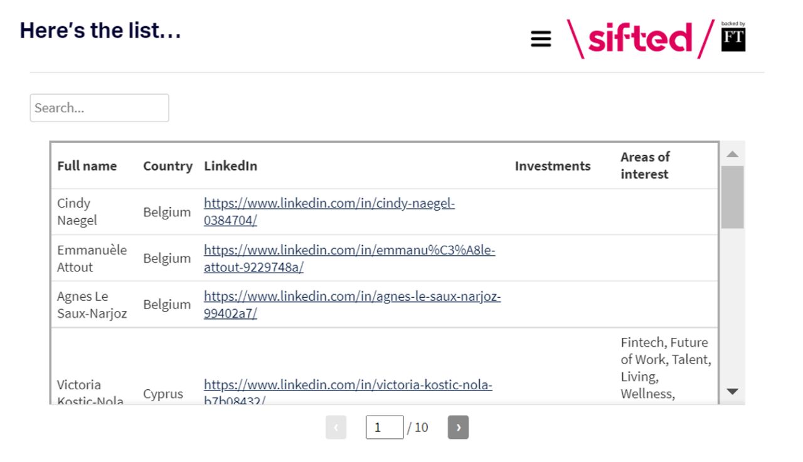The image size is (803, 462).
Task: Go to next page arrow
Action: tap(458, 428)
